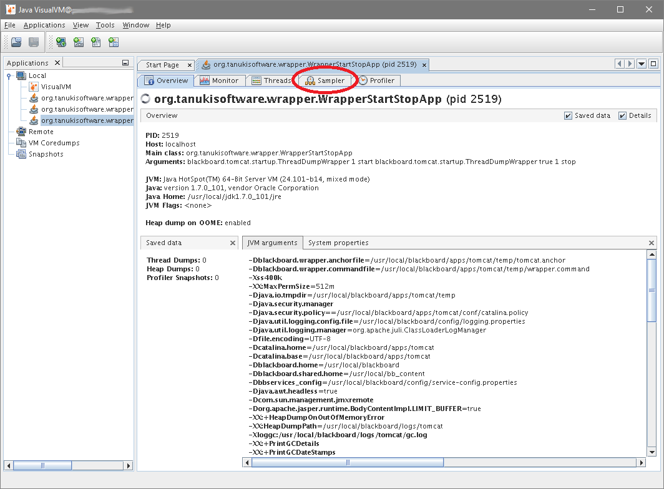
Task: Open the Monitor tab
Action: 219,80
